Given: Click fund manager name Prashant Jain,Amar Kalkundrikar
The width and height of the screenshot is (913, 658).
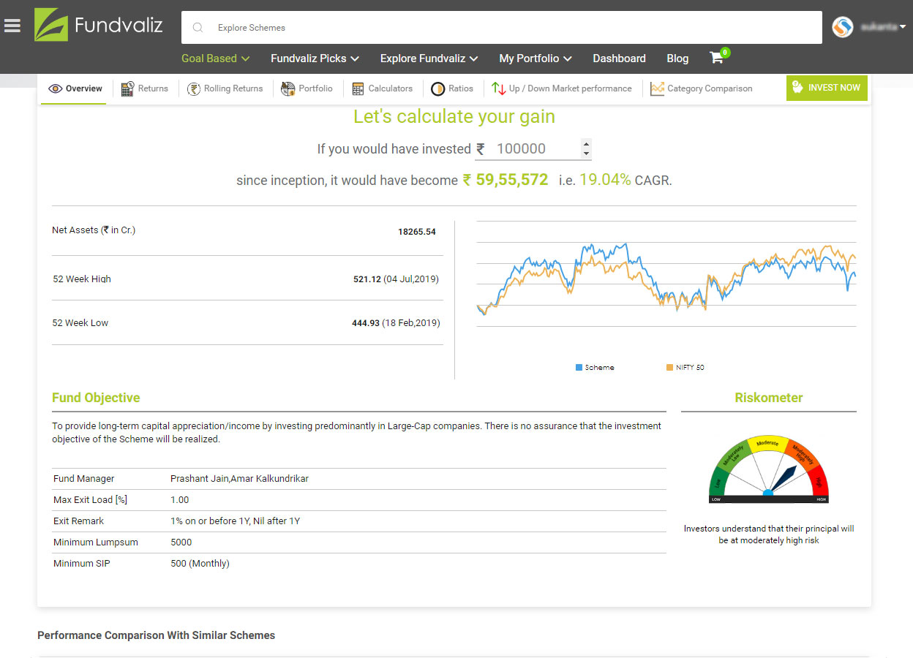Looking at the screenshot, I should [239, 479].
